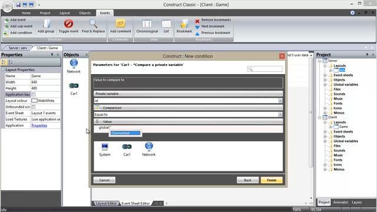The image size is (377, 212).
Task: Expand Server Event sheets node
Action: 325,75
